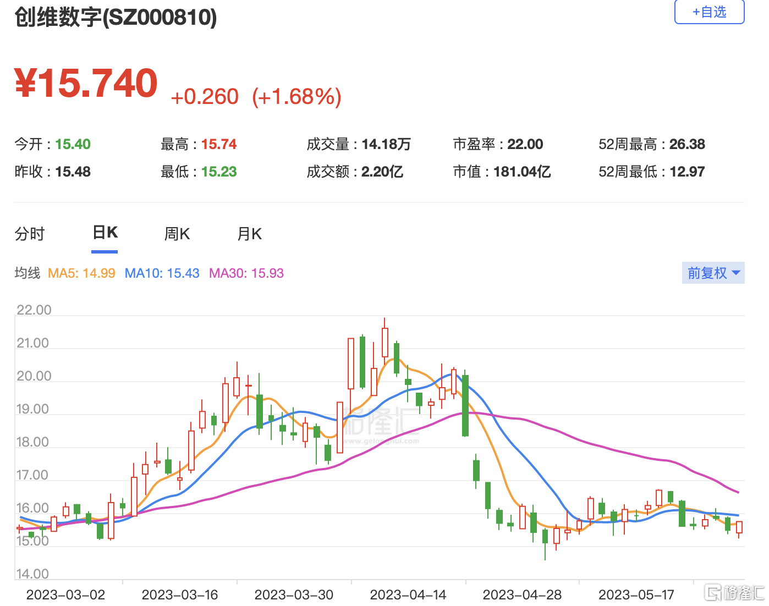Viewport: 769px width, 606px height.
Task: Switch to the 分时 intraday tab
Action: 30,234
